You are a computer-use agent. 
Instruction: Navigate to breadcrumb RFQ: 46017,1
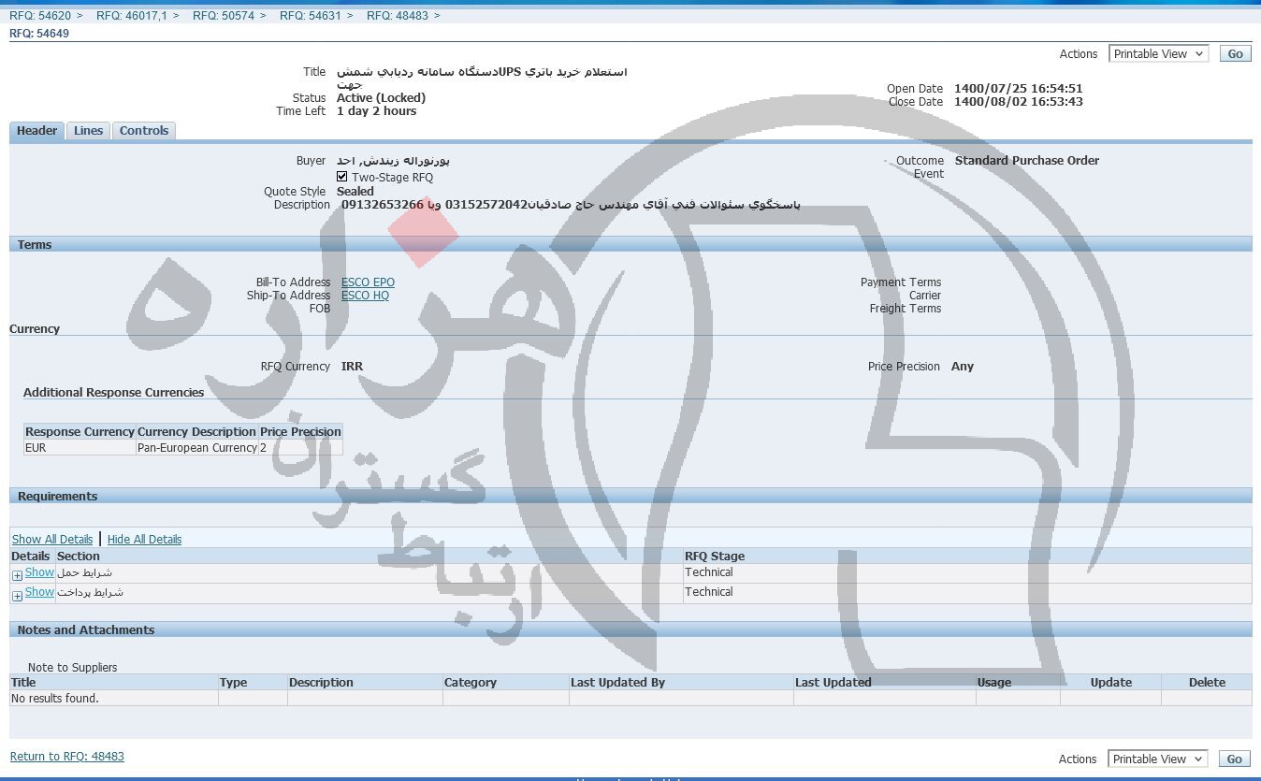click(132, 16)
